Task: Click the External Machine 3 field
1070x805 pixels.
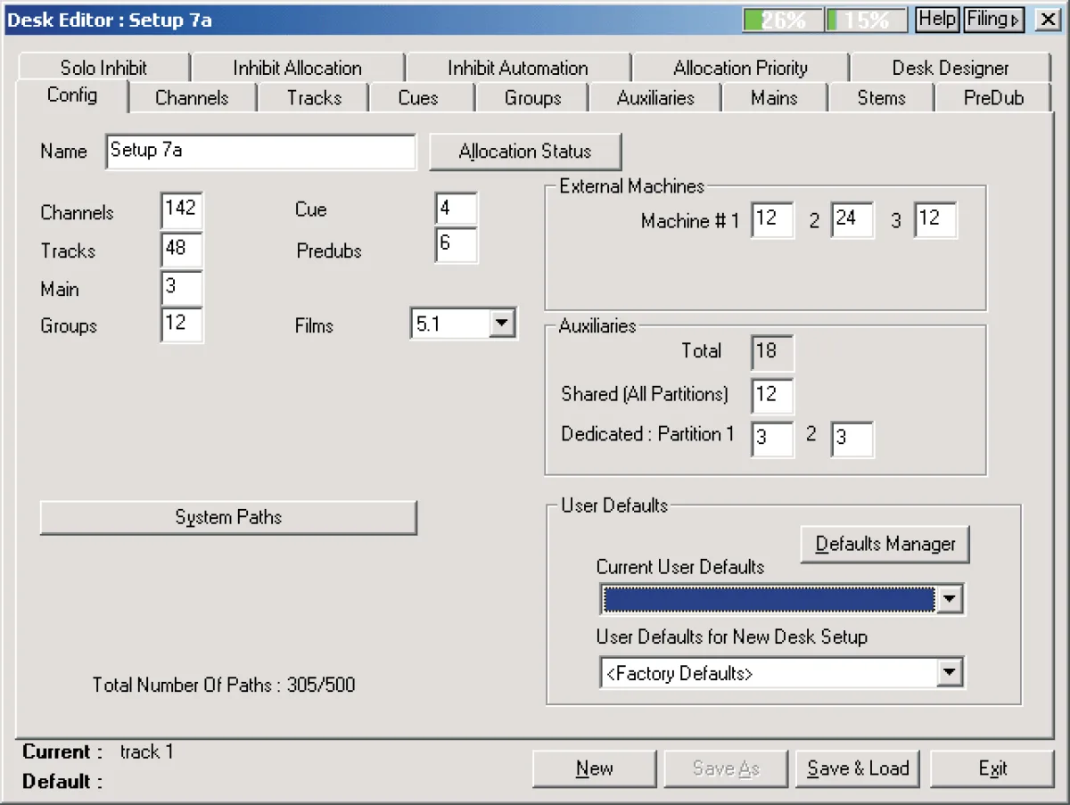Action: point(935,220)
